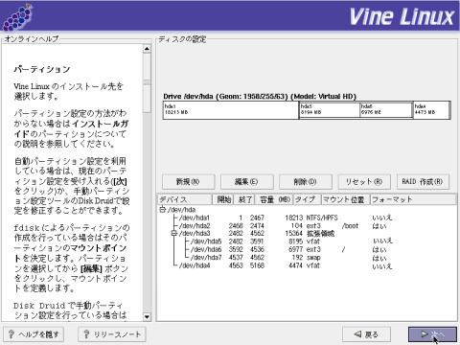Screen dimensions: 460x345
Task: Click the /boot mount point cell
Action: tap(350, 226)
